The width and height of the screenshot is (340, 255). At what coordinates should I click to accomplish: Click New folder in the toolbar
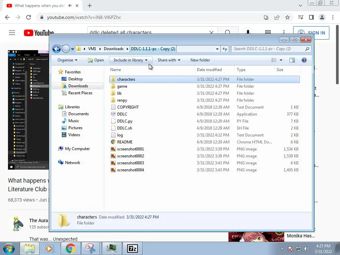(x=200, y=60)
